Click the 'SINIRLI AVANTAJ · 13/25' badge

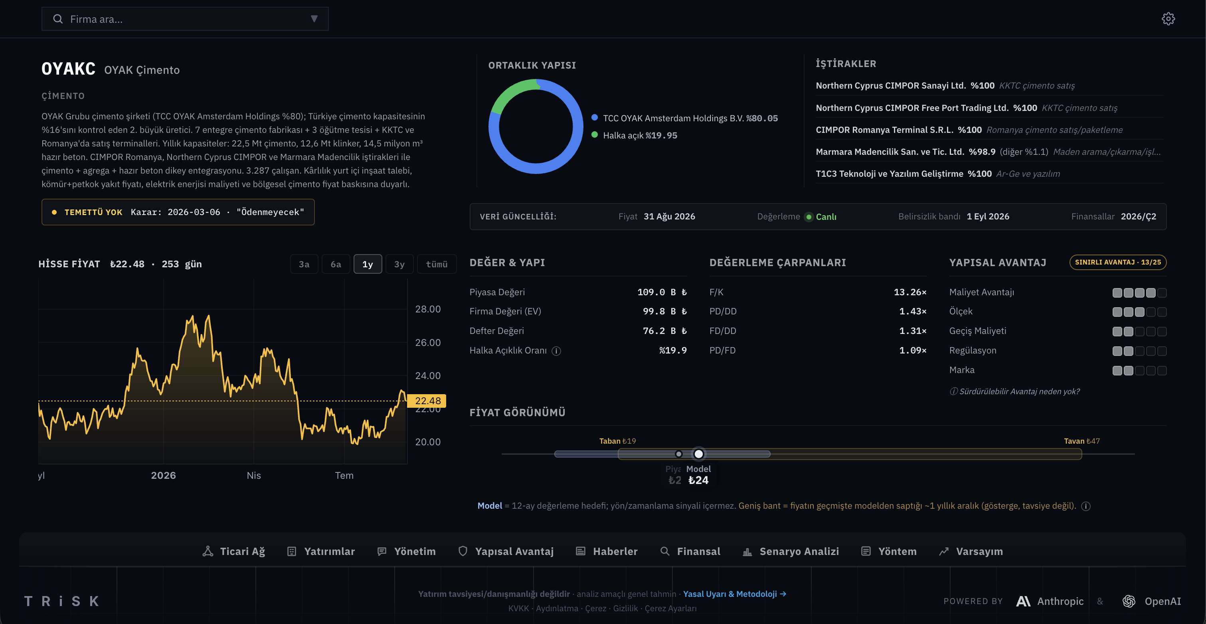1118,262
